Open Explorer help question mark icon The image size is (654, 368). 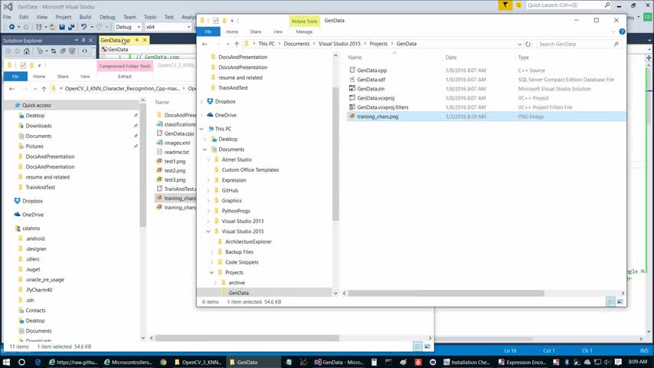pos(622,31)
